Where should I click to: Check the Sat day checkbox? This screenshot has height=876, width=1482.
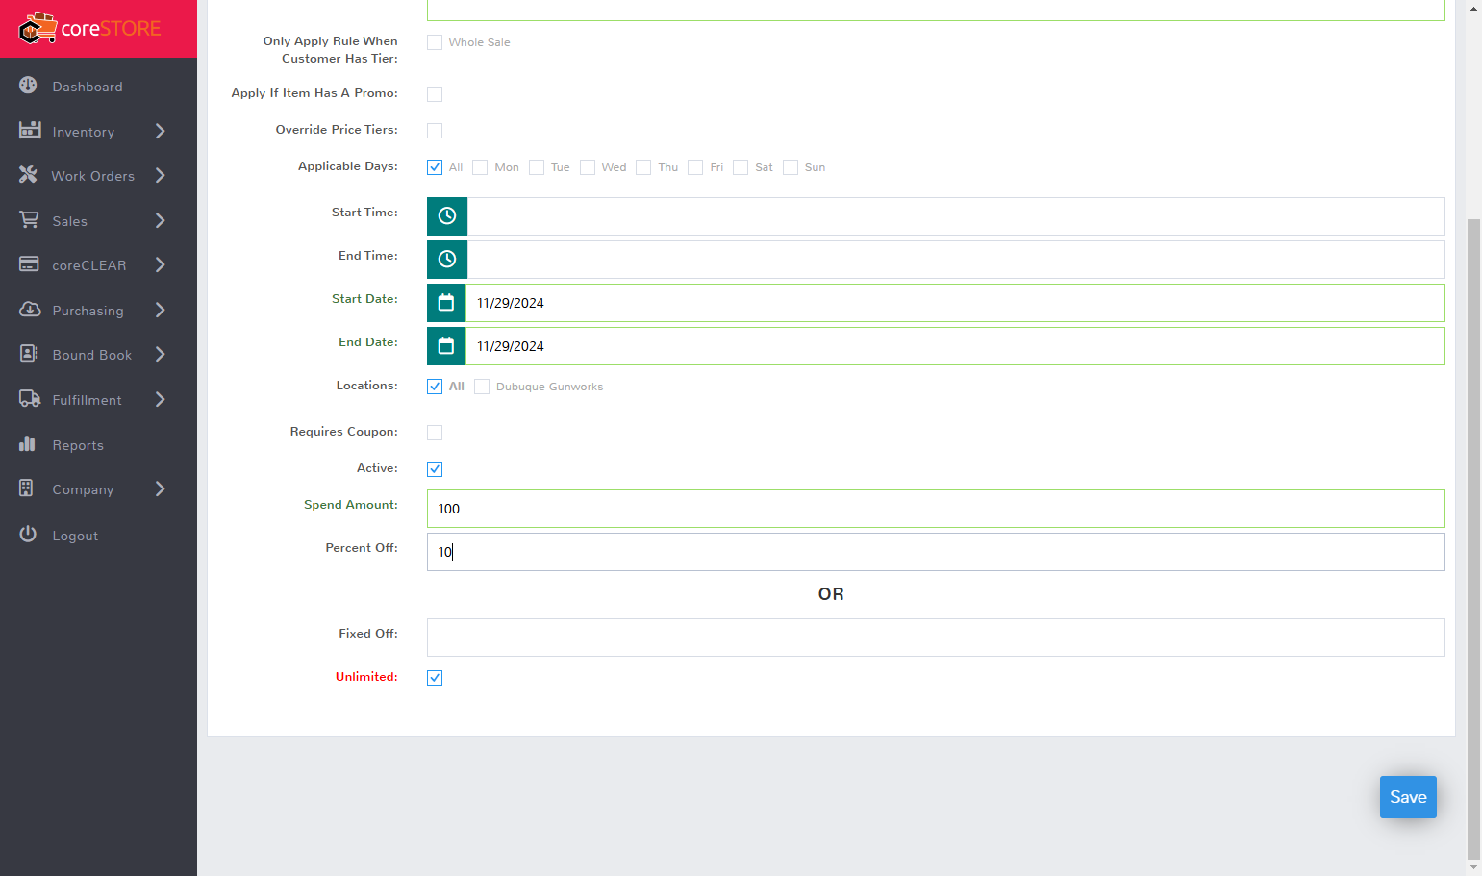point(741,167)
